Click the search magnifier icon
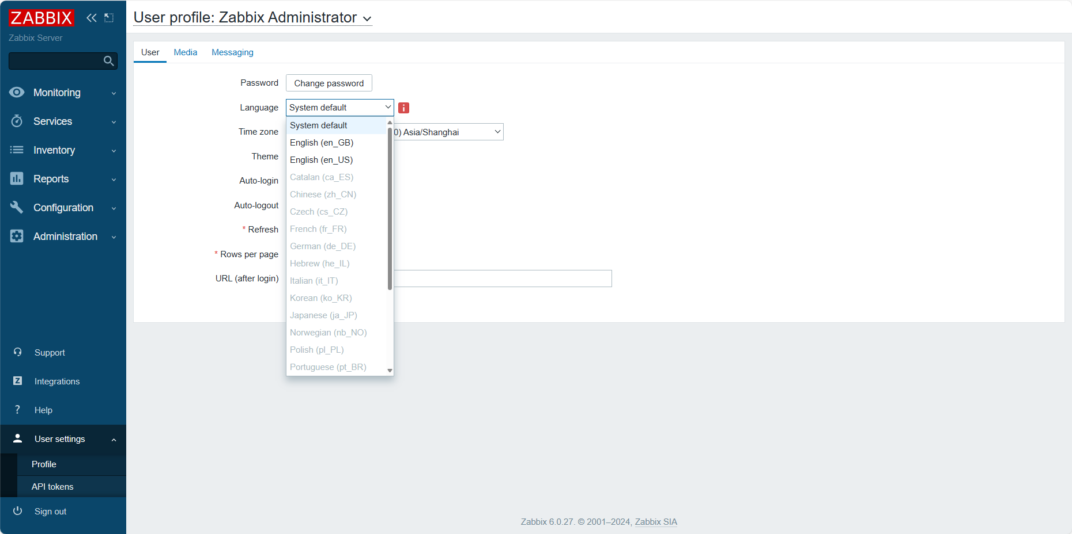 (108, 61)
